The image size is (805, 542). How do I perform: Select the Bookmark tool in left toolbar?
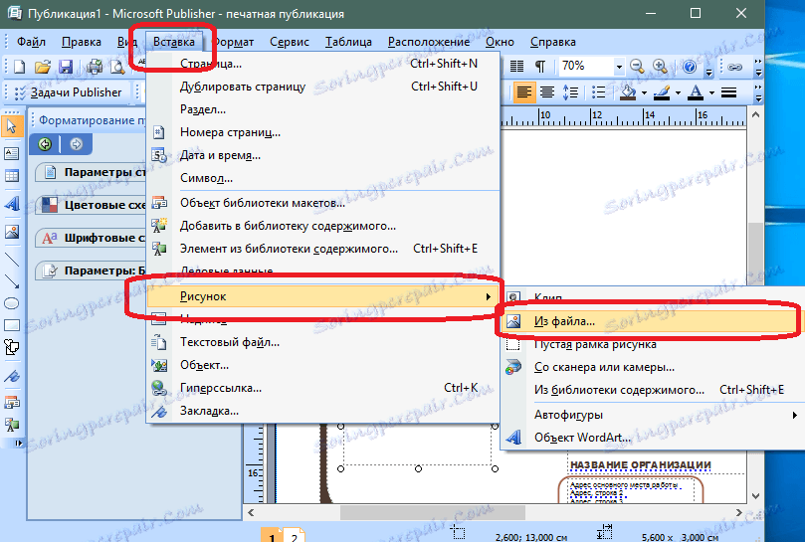(x=11, y=376)
